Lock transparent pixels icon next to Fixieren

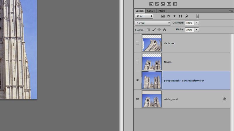click(148, 30)
